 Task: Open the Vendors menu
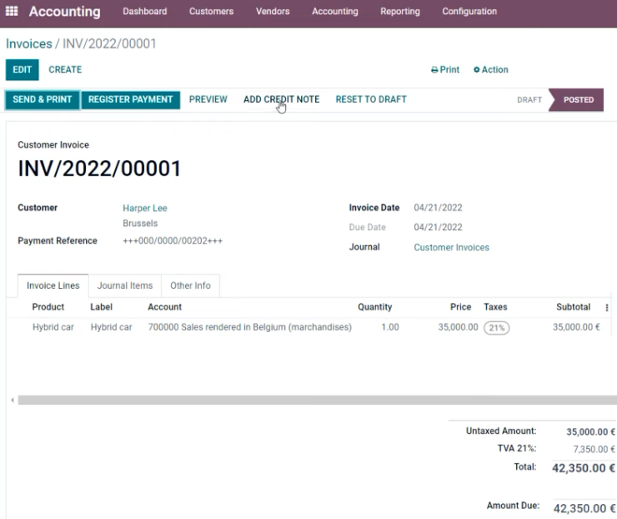point(273,12)
